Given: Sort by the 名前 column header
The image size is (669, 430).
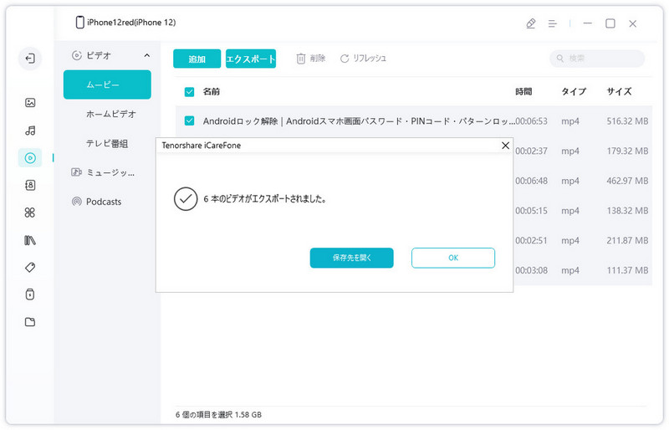Looking at the screenshot, I should click(212, 91).
